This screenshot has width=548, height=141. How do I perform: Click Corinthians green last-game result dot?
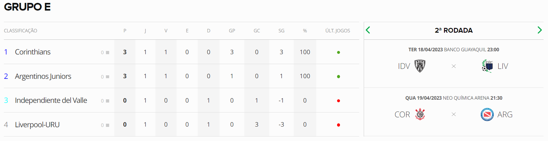338,52
